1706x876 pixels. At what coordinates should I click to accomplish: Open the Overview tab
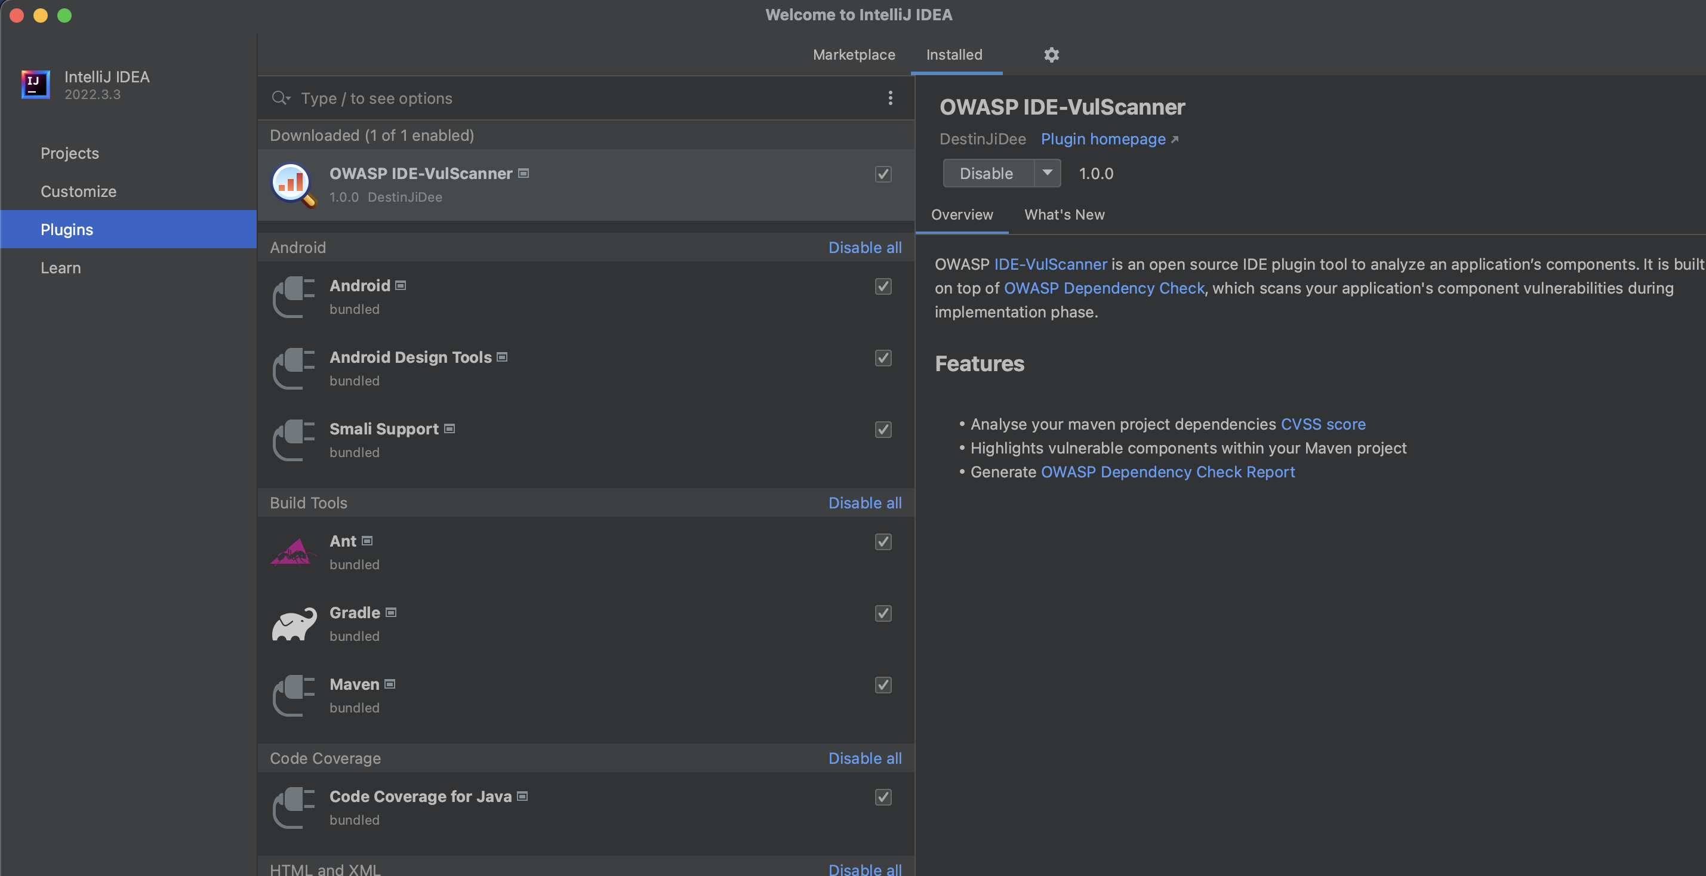tap(962, 215)
